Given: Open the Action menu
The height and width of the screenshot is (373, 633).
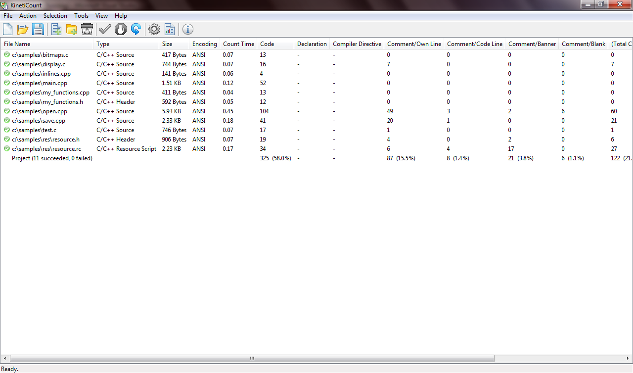Looking at the screenshot, I should point(28,16).
